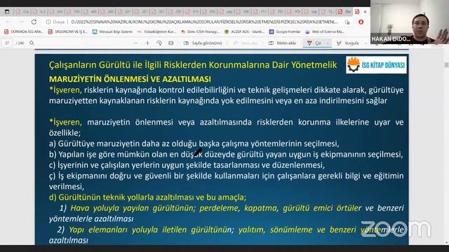Click the İSG Kitap Dünyası logo
This screenshot has width=449, height=252.
[376, 65]
